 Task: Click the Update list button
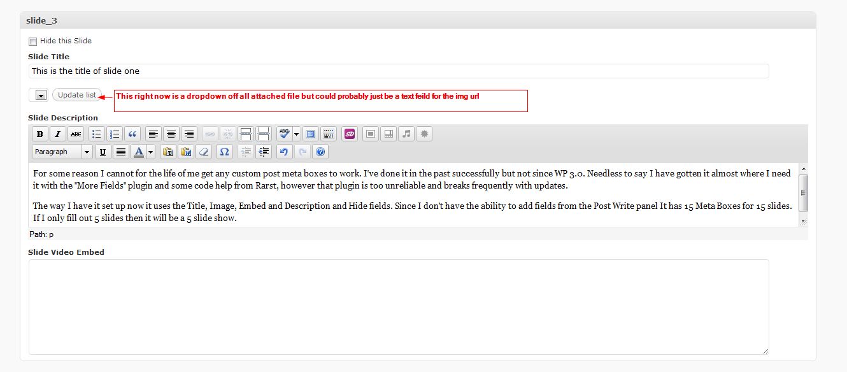(x=77, y=95)
